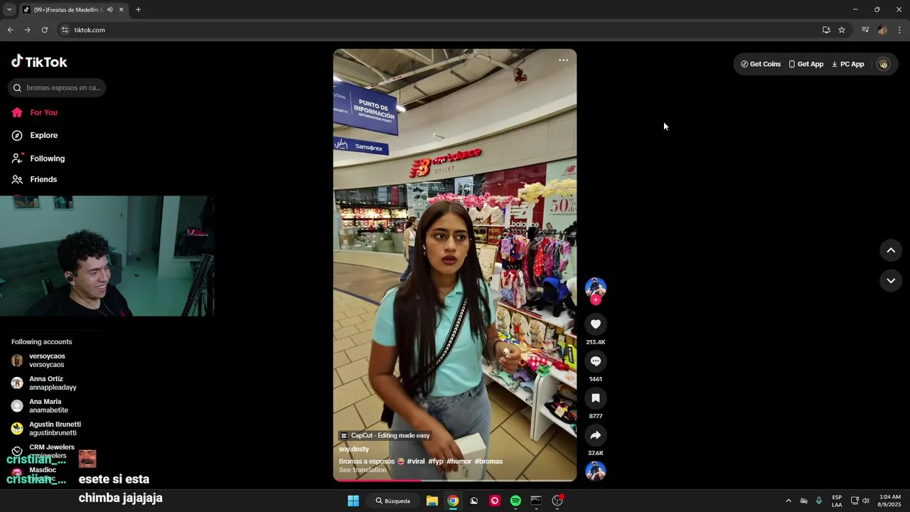Open the Windows Start menu
This screenshot has height=512, width=910.
point(353,501)
